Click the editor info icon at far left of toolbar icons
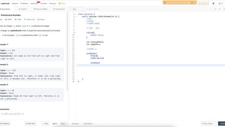The image size is (225, 127). pyautogui.click(x=211, y=9)
